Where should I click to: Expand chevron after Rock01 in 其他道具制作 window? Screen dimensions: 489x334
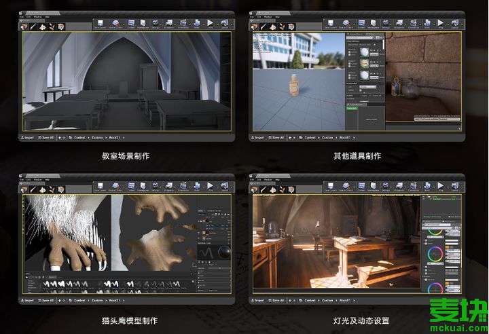pyautogui.click(x=354, y=138)
